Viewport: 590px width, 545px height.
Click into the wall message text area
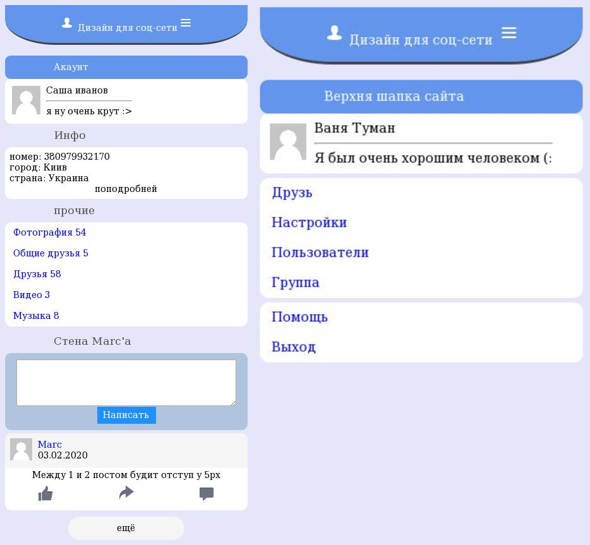click(x=126, y=383)
